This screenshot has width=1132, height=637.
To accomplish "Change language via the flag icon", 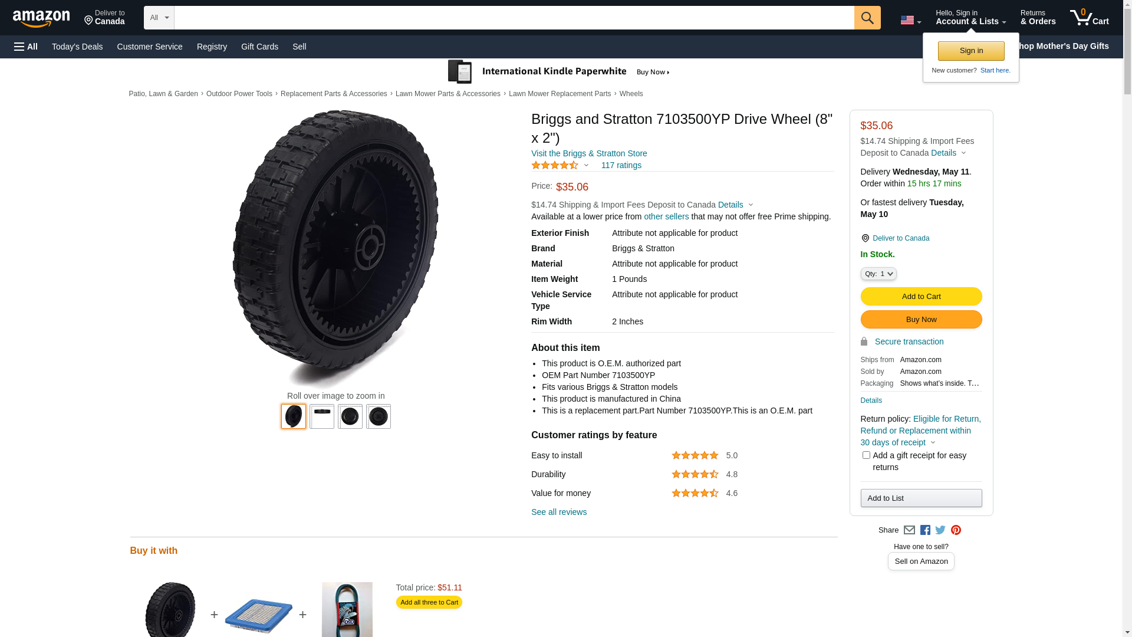I will click(910, 20).
